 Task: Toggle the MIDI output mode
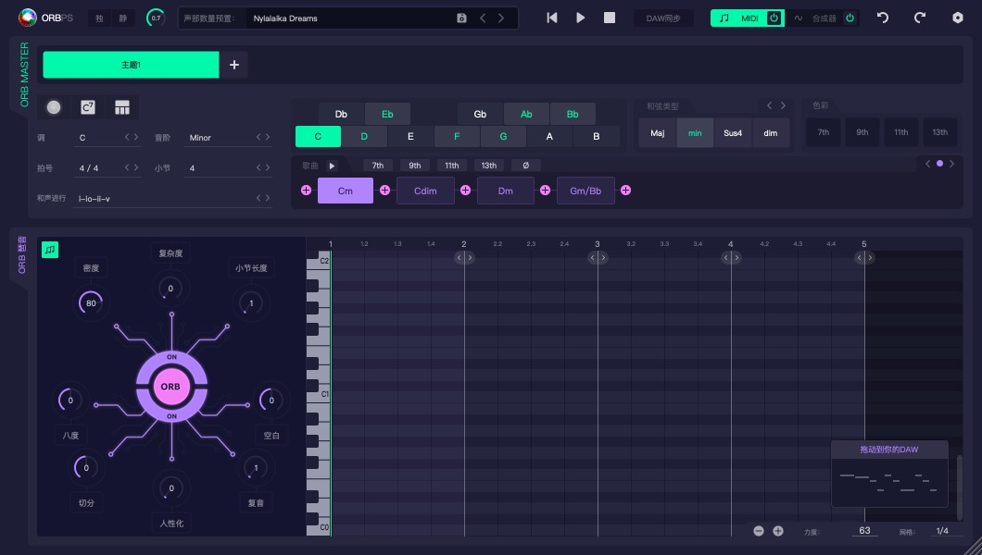point(739,18)
